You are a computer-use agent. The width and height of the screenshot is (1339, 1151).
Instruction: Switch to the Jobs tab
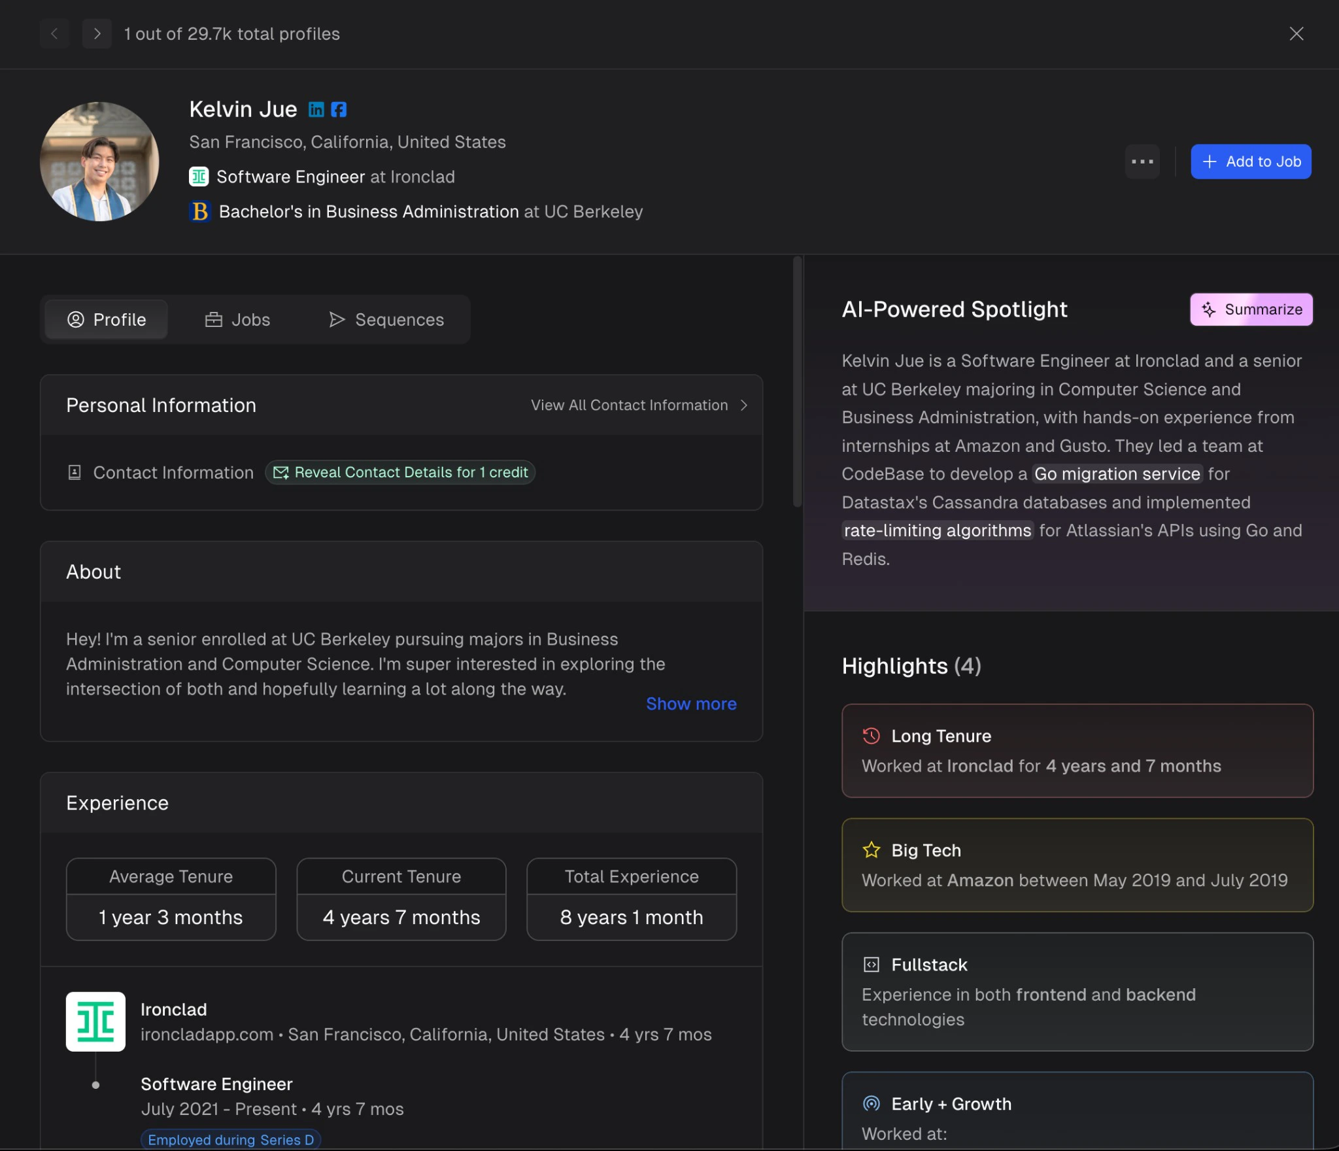[237, 319]
